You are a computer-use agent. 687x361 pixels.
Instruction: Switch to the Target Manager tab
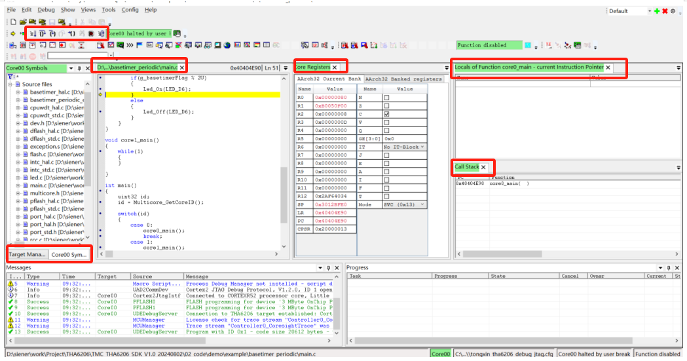coord(27,255)
